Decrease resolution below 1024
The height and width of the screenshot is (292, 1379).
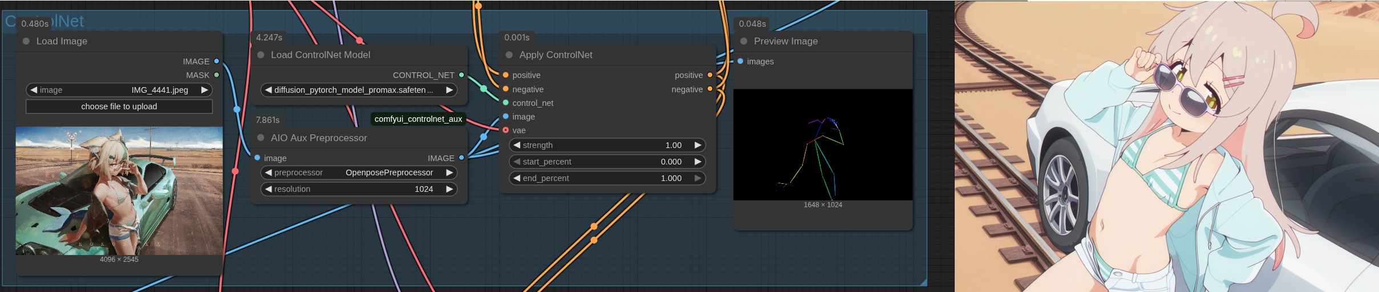(268, 189)
